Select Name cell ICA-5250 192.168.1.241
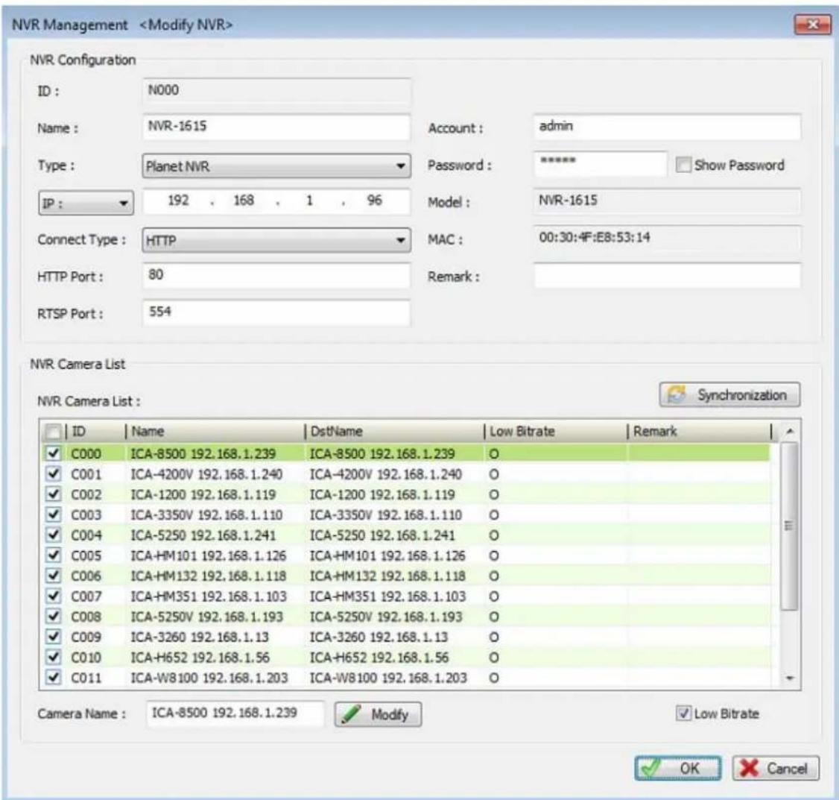 click(x=203, y=535)
